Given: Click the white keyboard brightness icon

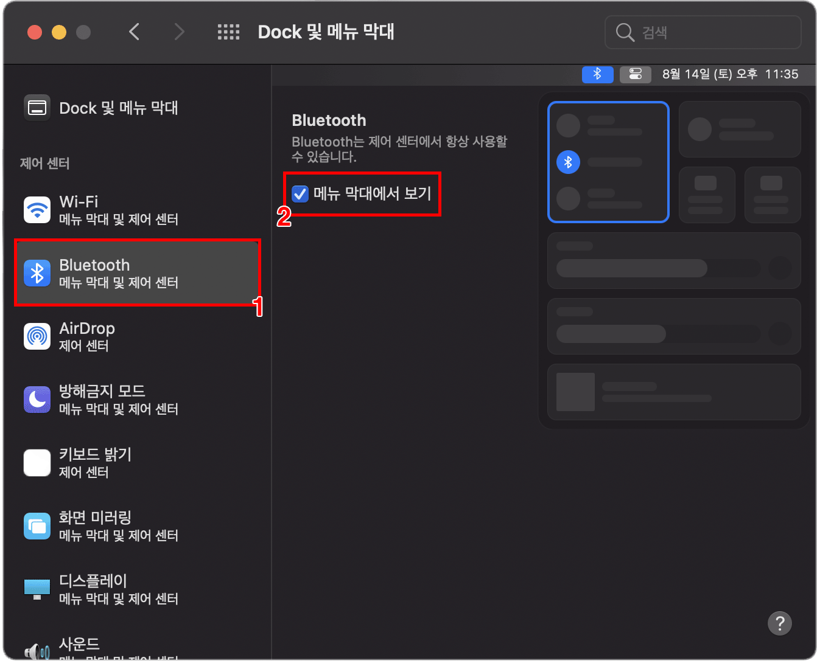Looking at the screenshot, I should pyautogui.click(x=37, y=463).
